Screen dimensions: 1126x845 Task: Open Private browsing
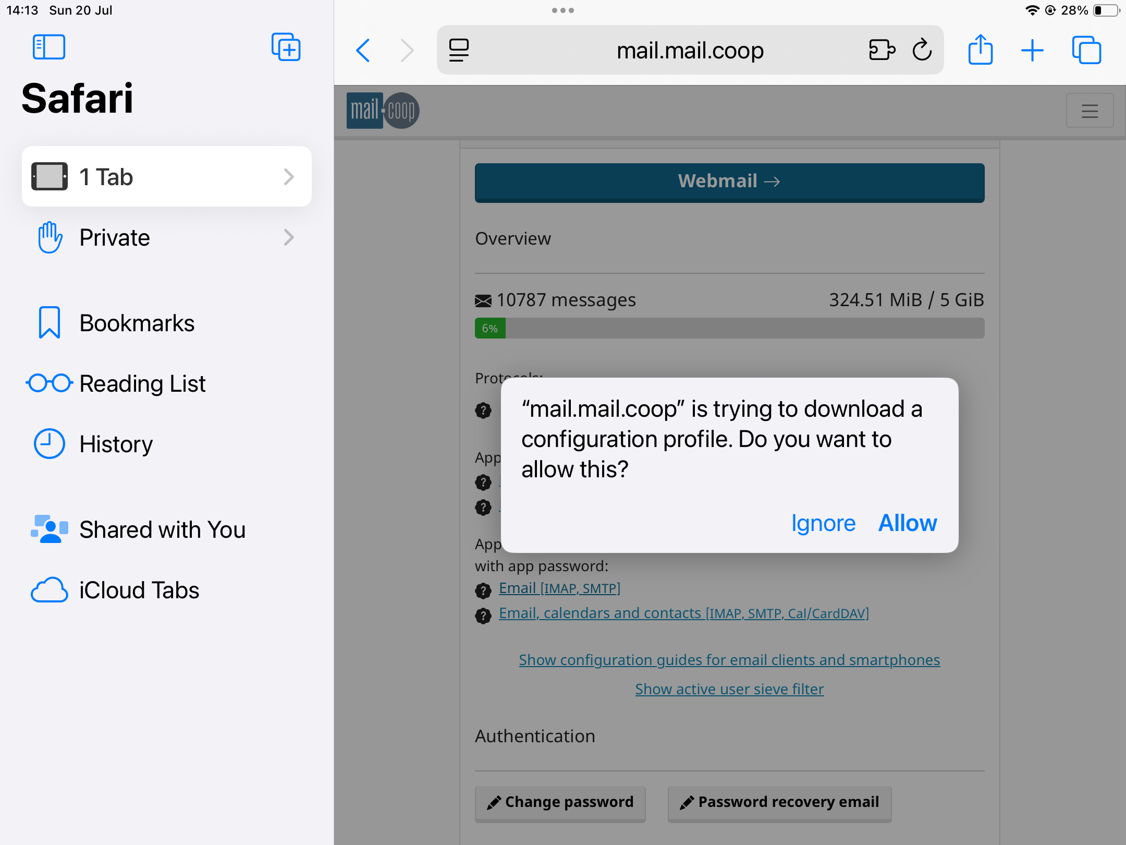tap(167, 237)
